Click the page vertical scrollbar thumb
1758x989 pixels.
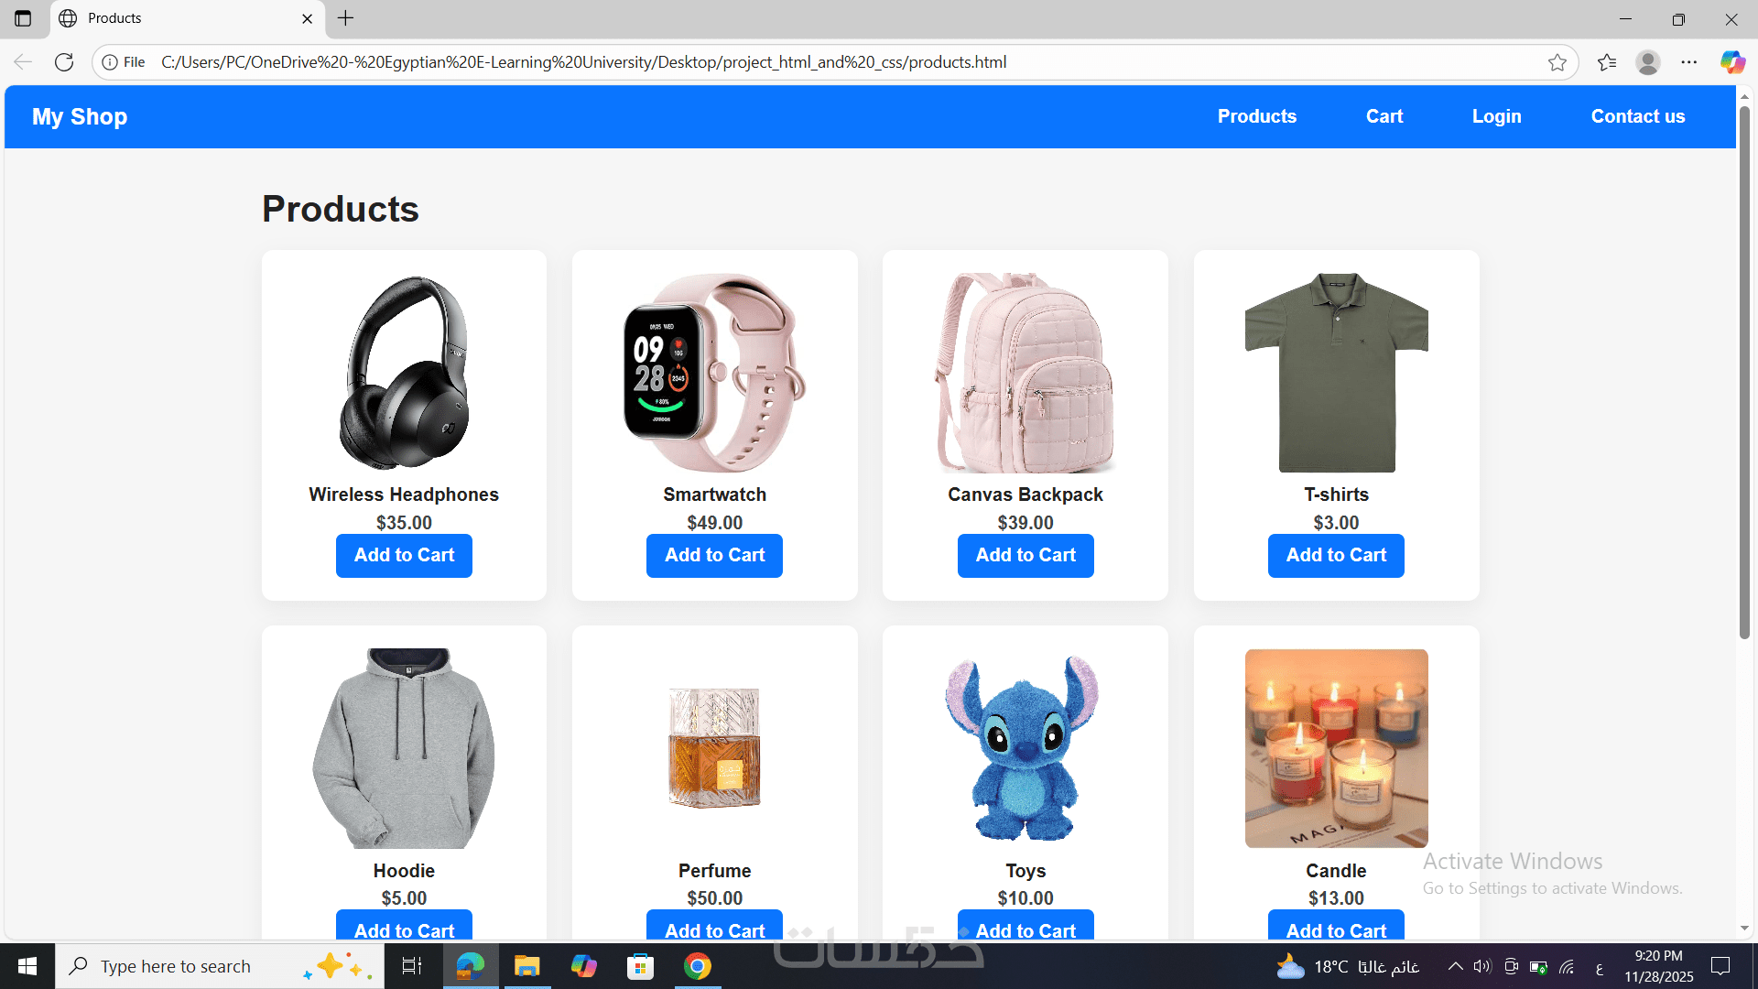click(x=1744, y=371)
